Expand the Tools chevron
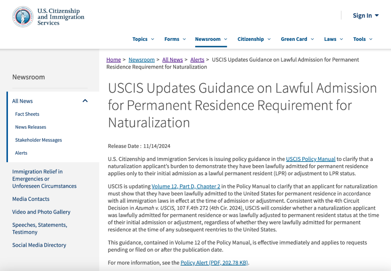391x271 pixels. (x=371, y=39)
